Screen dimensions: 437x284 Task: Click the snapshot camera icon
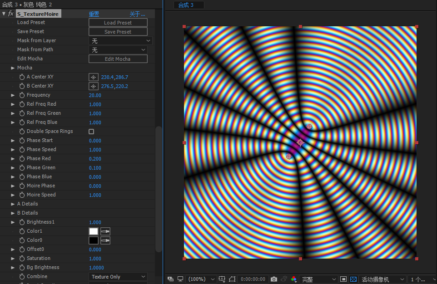point(274,279)
